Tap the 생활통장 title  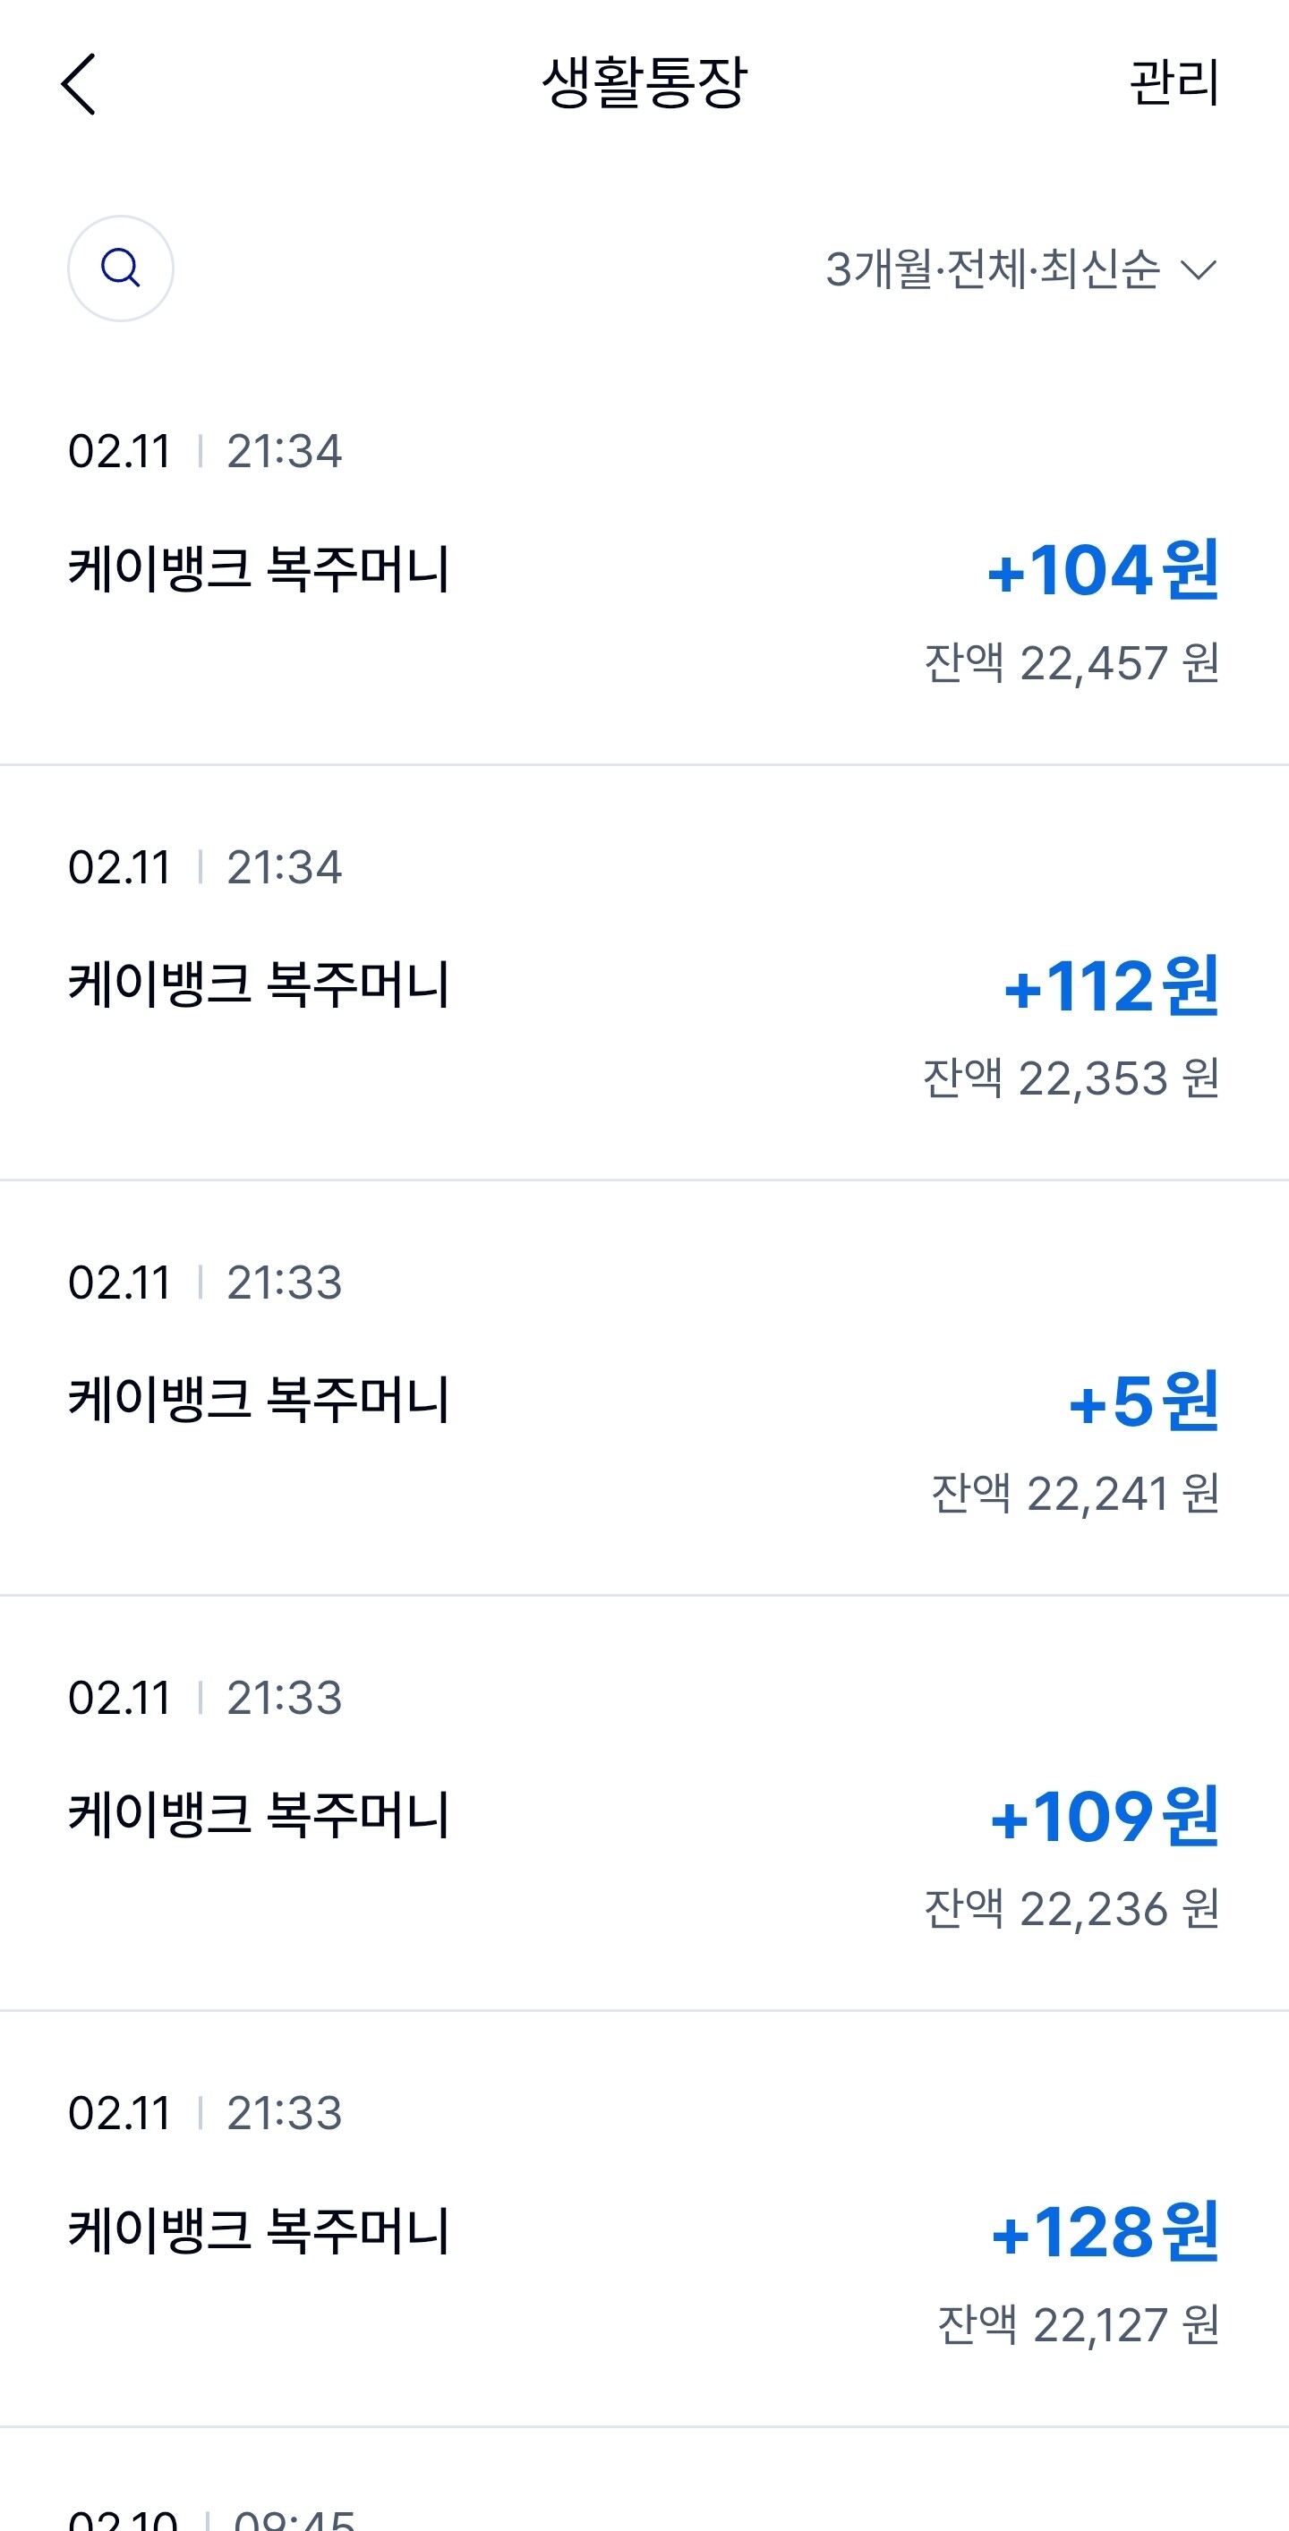click(644, 83)
